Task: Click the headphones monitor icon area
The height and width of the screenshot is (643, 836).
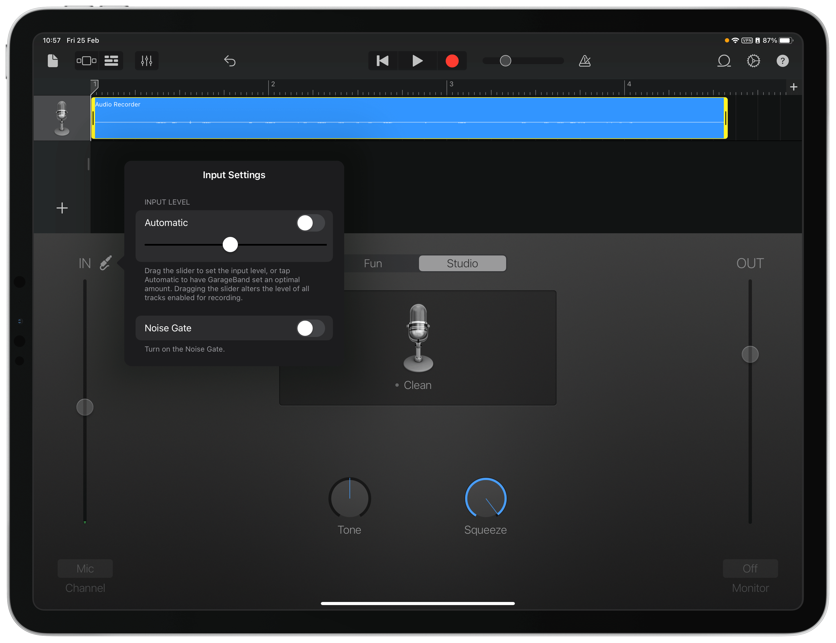Action: 749,568
